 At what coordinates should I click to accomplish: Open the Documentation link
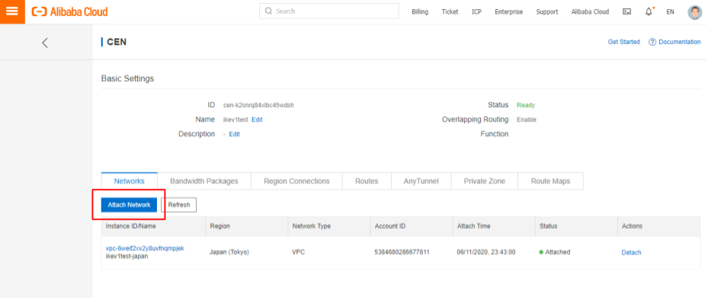[679, 42]
